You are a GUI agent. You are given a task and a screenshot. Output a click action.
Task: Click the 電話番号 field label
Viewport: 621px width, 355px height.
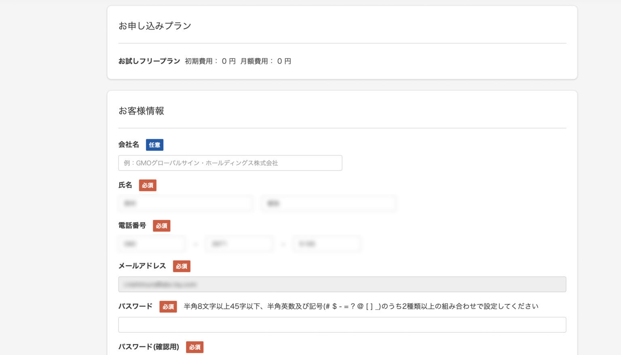point(132,226)
